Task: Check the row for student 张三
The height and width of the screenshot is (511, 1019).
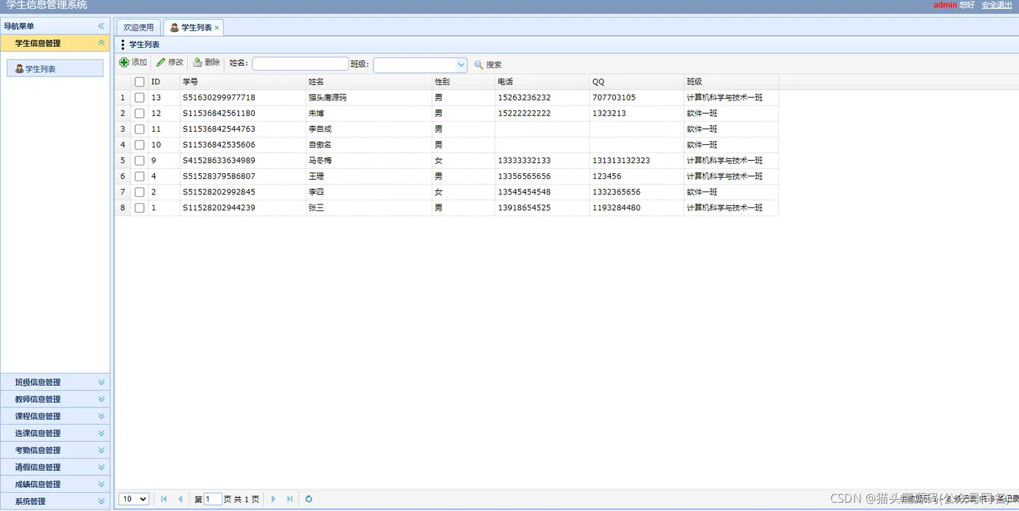Action: click(x=140, y=208)
